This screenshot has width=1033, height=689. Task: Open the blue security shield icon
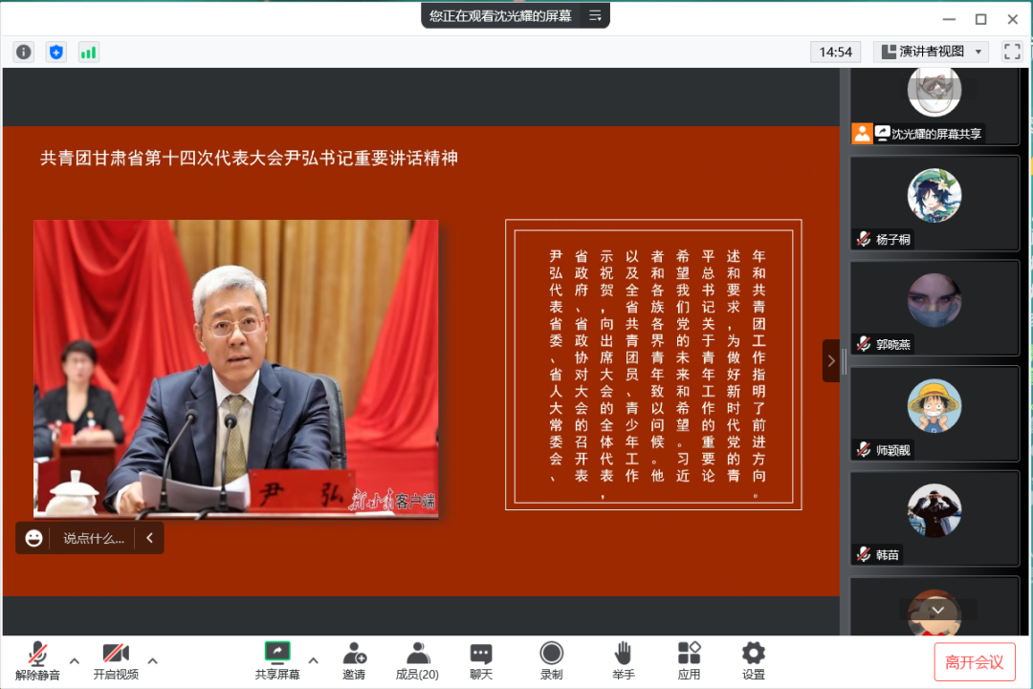[x=56, y=52]
